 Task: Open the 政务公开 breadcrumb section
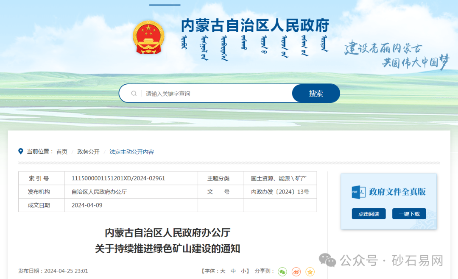tap(88, 151)
